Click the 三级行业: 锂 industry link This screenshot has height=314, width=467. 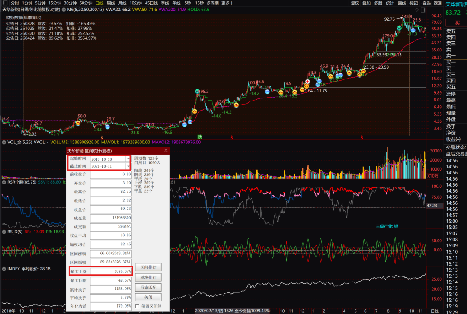click(x=387, y=226)
